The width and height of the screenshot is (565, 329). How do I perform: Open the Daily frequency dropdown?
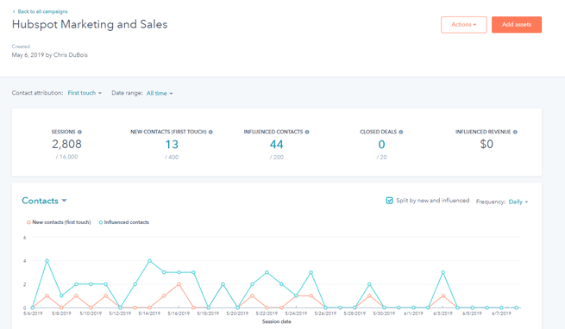click(518, 202)
